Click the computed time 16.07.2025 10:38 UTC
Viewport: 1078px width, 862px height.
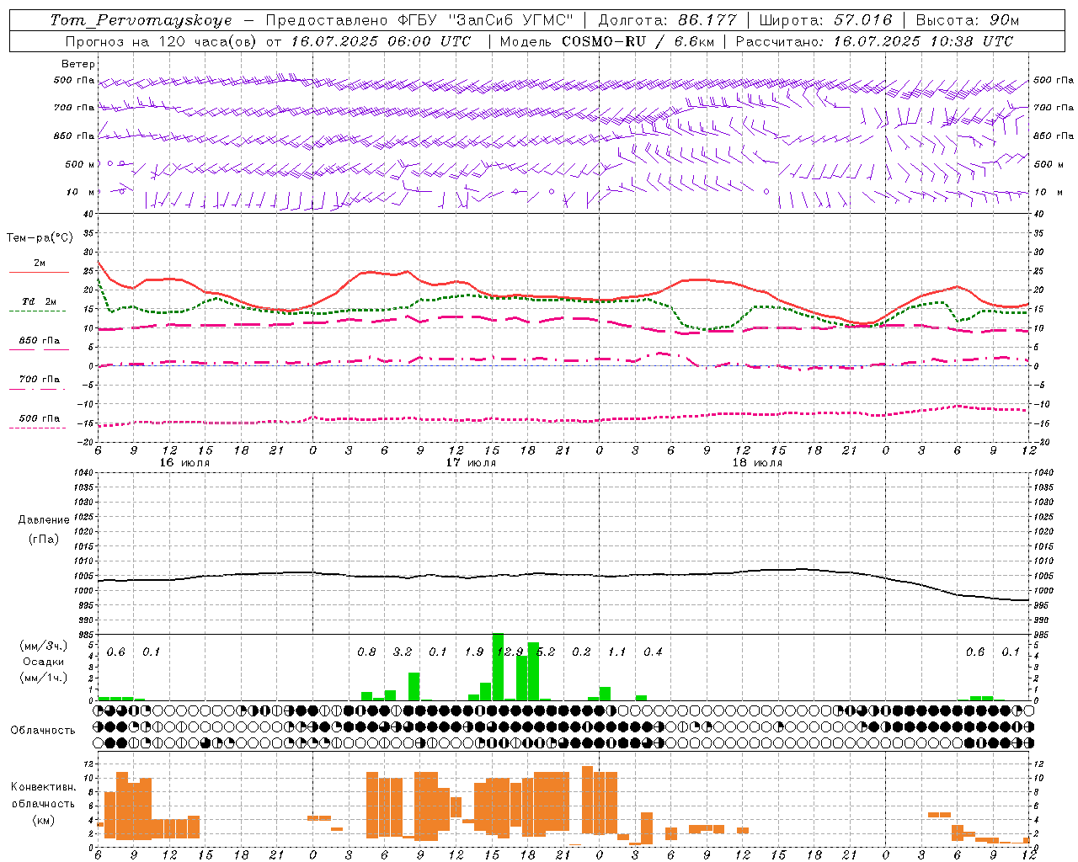pyautogui.click(x=923, y=41)
